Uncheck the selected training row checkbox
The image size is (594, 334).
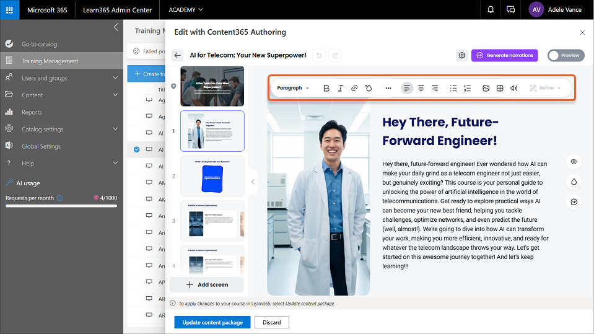[137, 149]
